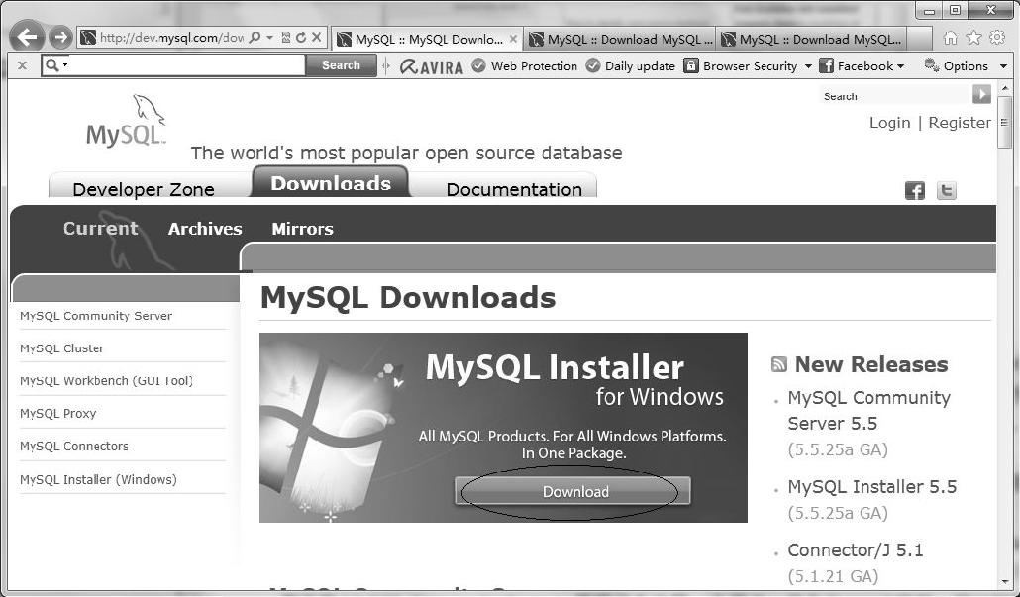The width and height of the screenshot is (1020, 597).
Task: Click the MySQL Installer for Windows banner image
Action: (503, 428)
